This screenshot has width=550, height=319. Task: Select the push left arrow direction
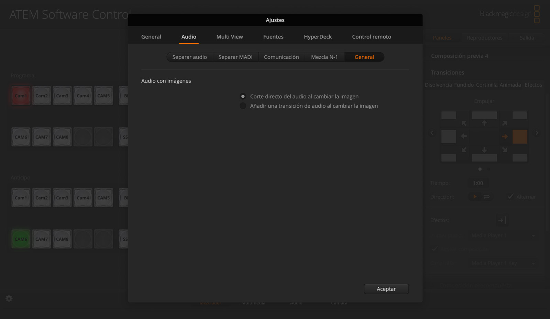pyautogui.click(x=464, y=136)
